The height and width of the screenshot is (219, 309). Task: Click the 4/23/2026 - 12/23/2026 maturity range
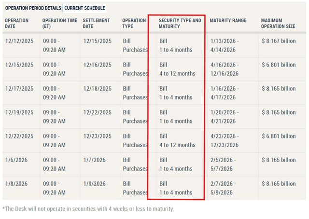click(x=225, y=140)
